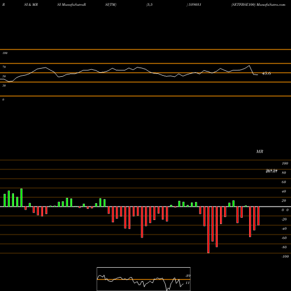The height and width of the screenshot is (291, 291).
Task: Click the -100 label on MR axis
Action: (285, 257)
